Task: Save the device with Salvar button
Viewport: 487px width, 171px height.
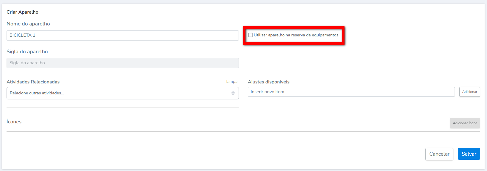Action: pyautogui.click(x=469, y=154)
